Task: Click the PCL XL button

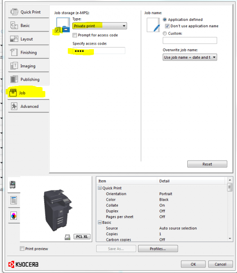Action: pos(82,237)
